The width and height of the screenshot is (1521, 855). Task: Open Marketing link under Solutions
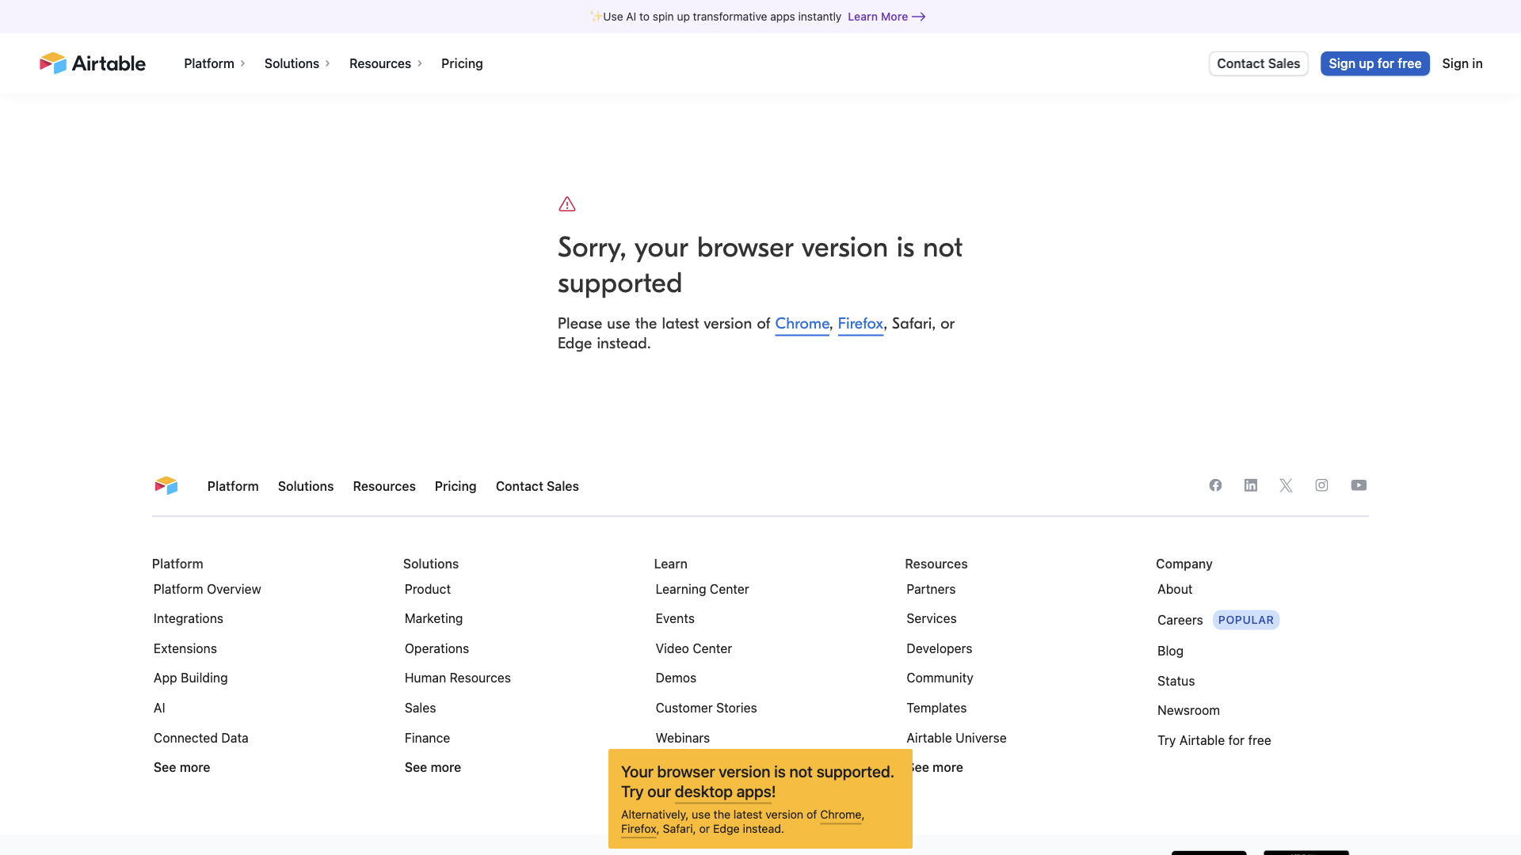[x=433, y=618]
